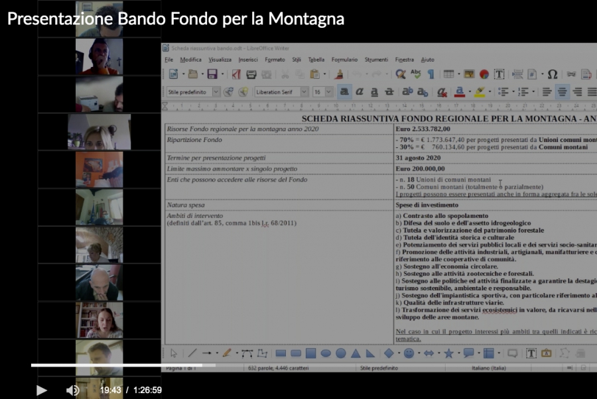The width and height of the screenshot is (597, 399).
Task: Open the Liberation Serif font dropdown
Action: click(x=304, y=92)
